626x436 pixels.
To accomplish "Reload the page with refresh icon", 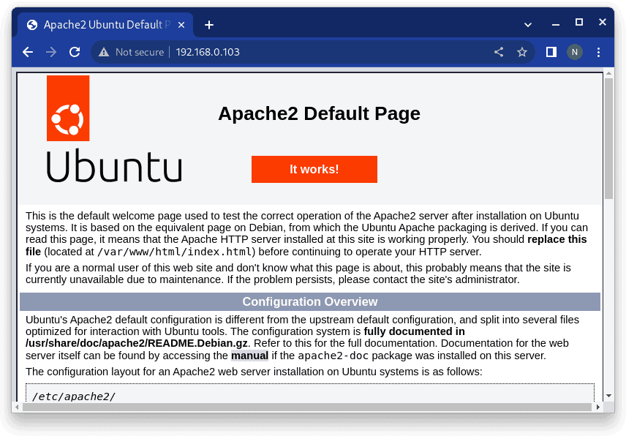I will coord(74,52).
